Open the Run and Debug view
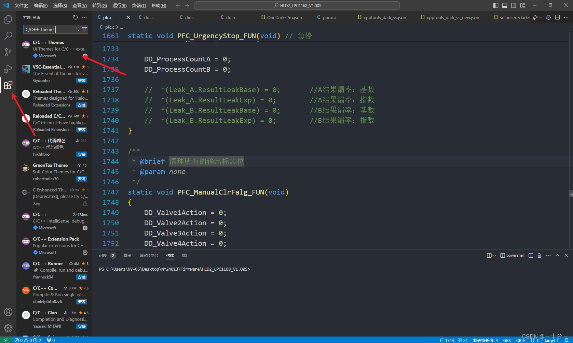This screenshot has height=343, width=573. 8,69
